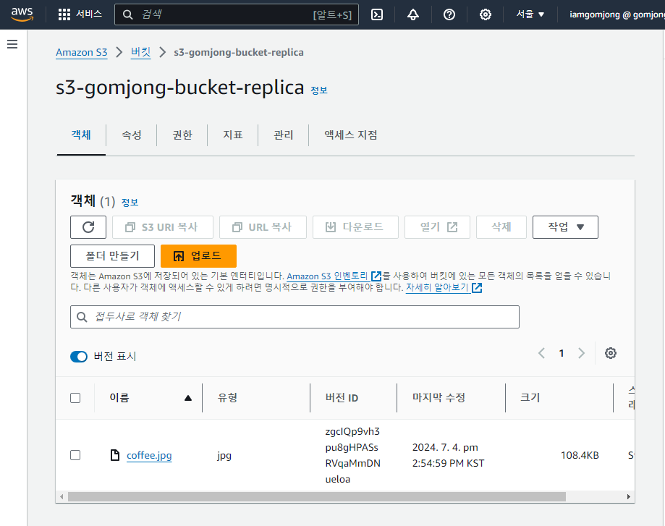Click external-link icon after 자세히 알아보기
665x526 pixels.
(477, 288)
